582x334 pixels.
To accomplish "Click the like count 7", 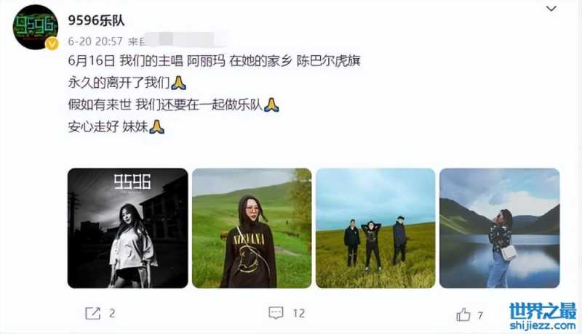I will click(480, 315).
